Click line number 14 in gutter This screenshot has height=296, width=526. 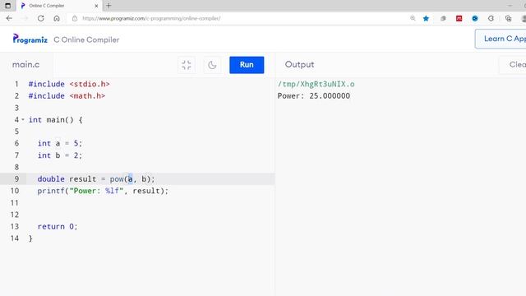[x=15, y=238]
